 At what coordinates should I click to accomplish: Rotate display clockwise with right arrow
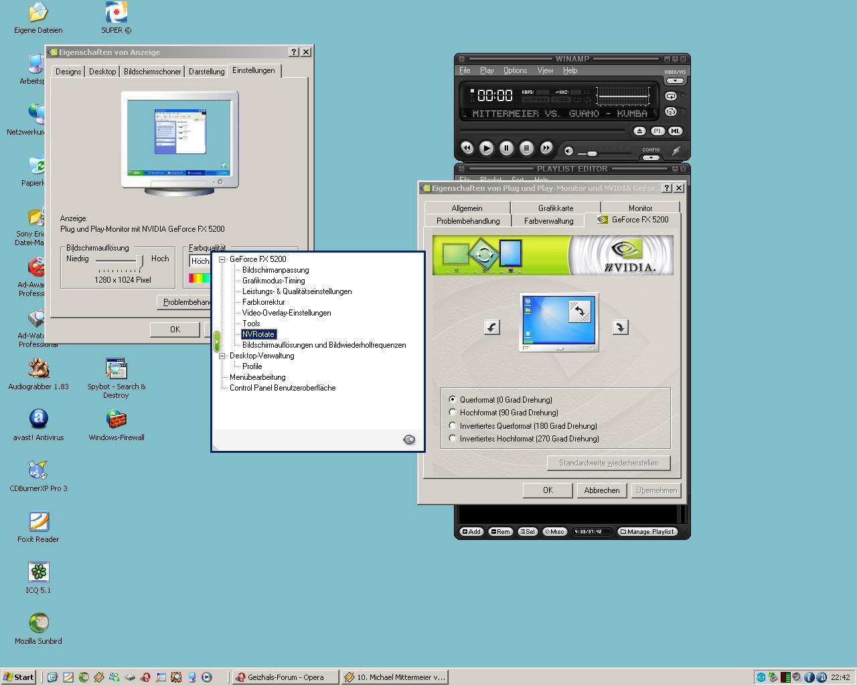(621, 327)
